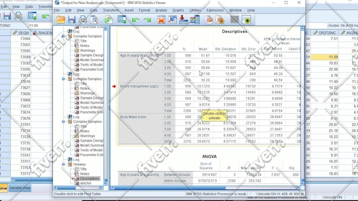Click output pane horizontal scroll-right arrow
This screenshot has width=358, height=201.
tap(298, 187)
